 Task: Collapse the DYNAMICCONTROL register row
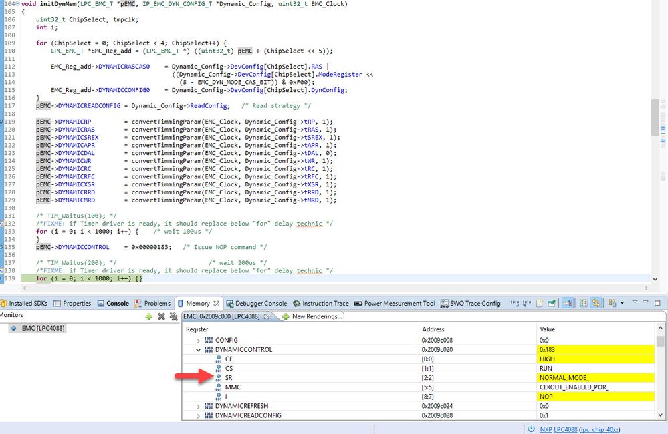pos(198,350)
